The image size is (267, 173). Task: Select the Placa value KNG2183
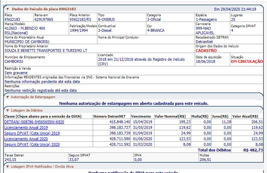[12, 19]
